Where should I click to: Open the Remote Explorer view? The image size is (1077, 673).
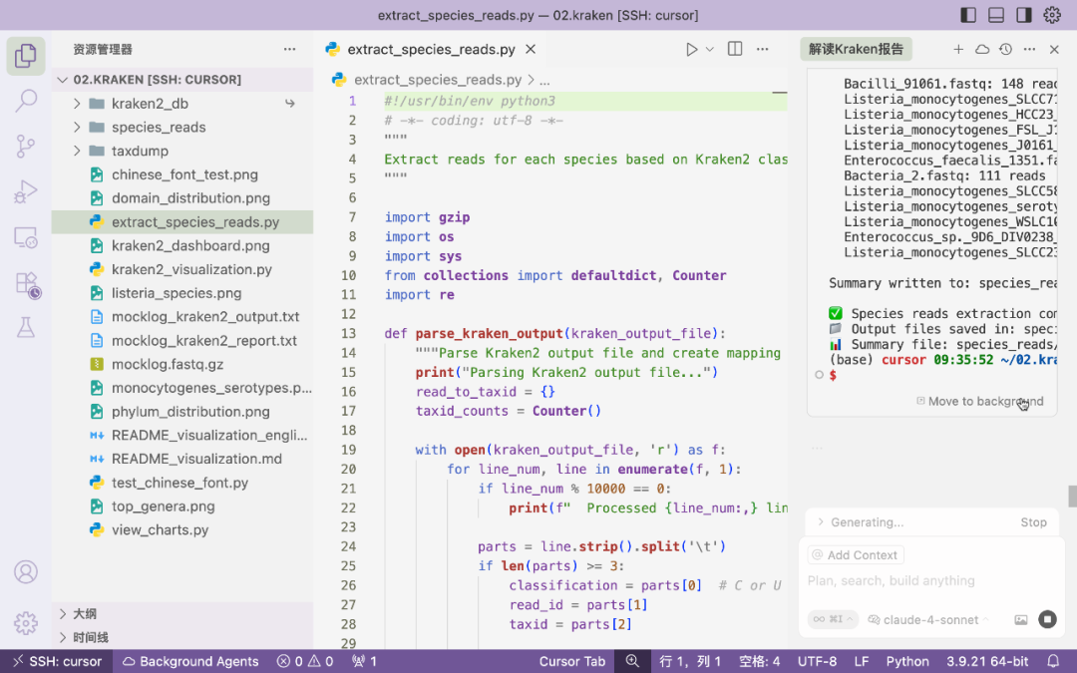(25, 237)
